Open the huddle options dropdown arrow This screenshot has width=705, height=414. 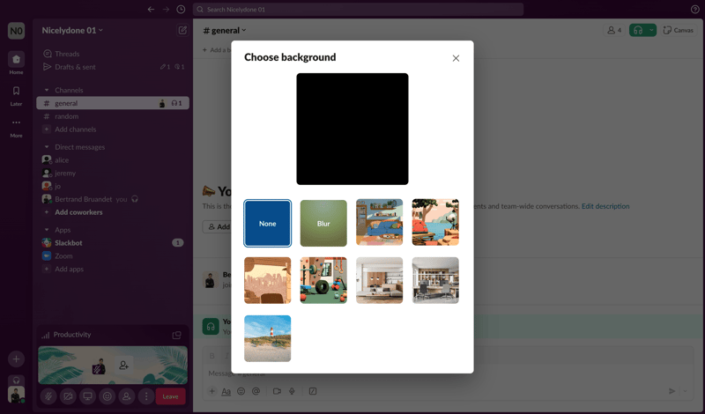point(651,30)
